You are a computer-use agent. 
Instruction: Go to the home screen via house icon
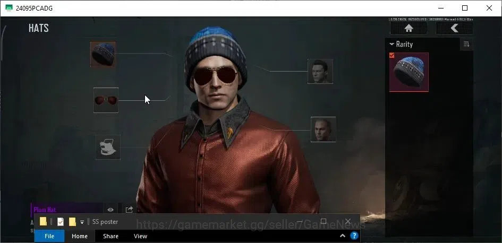[409, 28]
